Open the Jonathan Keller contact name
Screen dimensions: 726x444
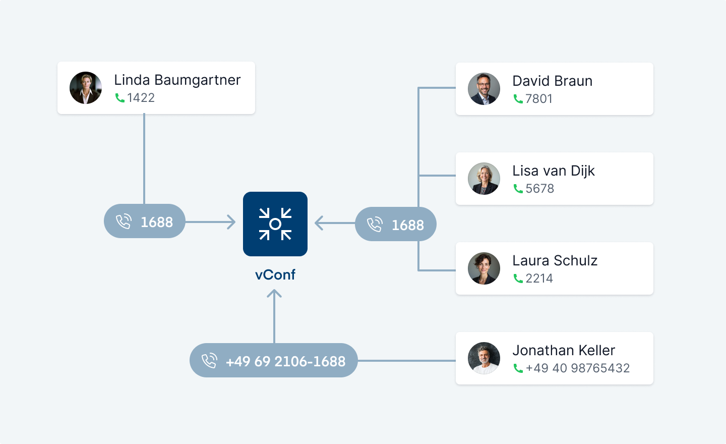(564, 350)
